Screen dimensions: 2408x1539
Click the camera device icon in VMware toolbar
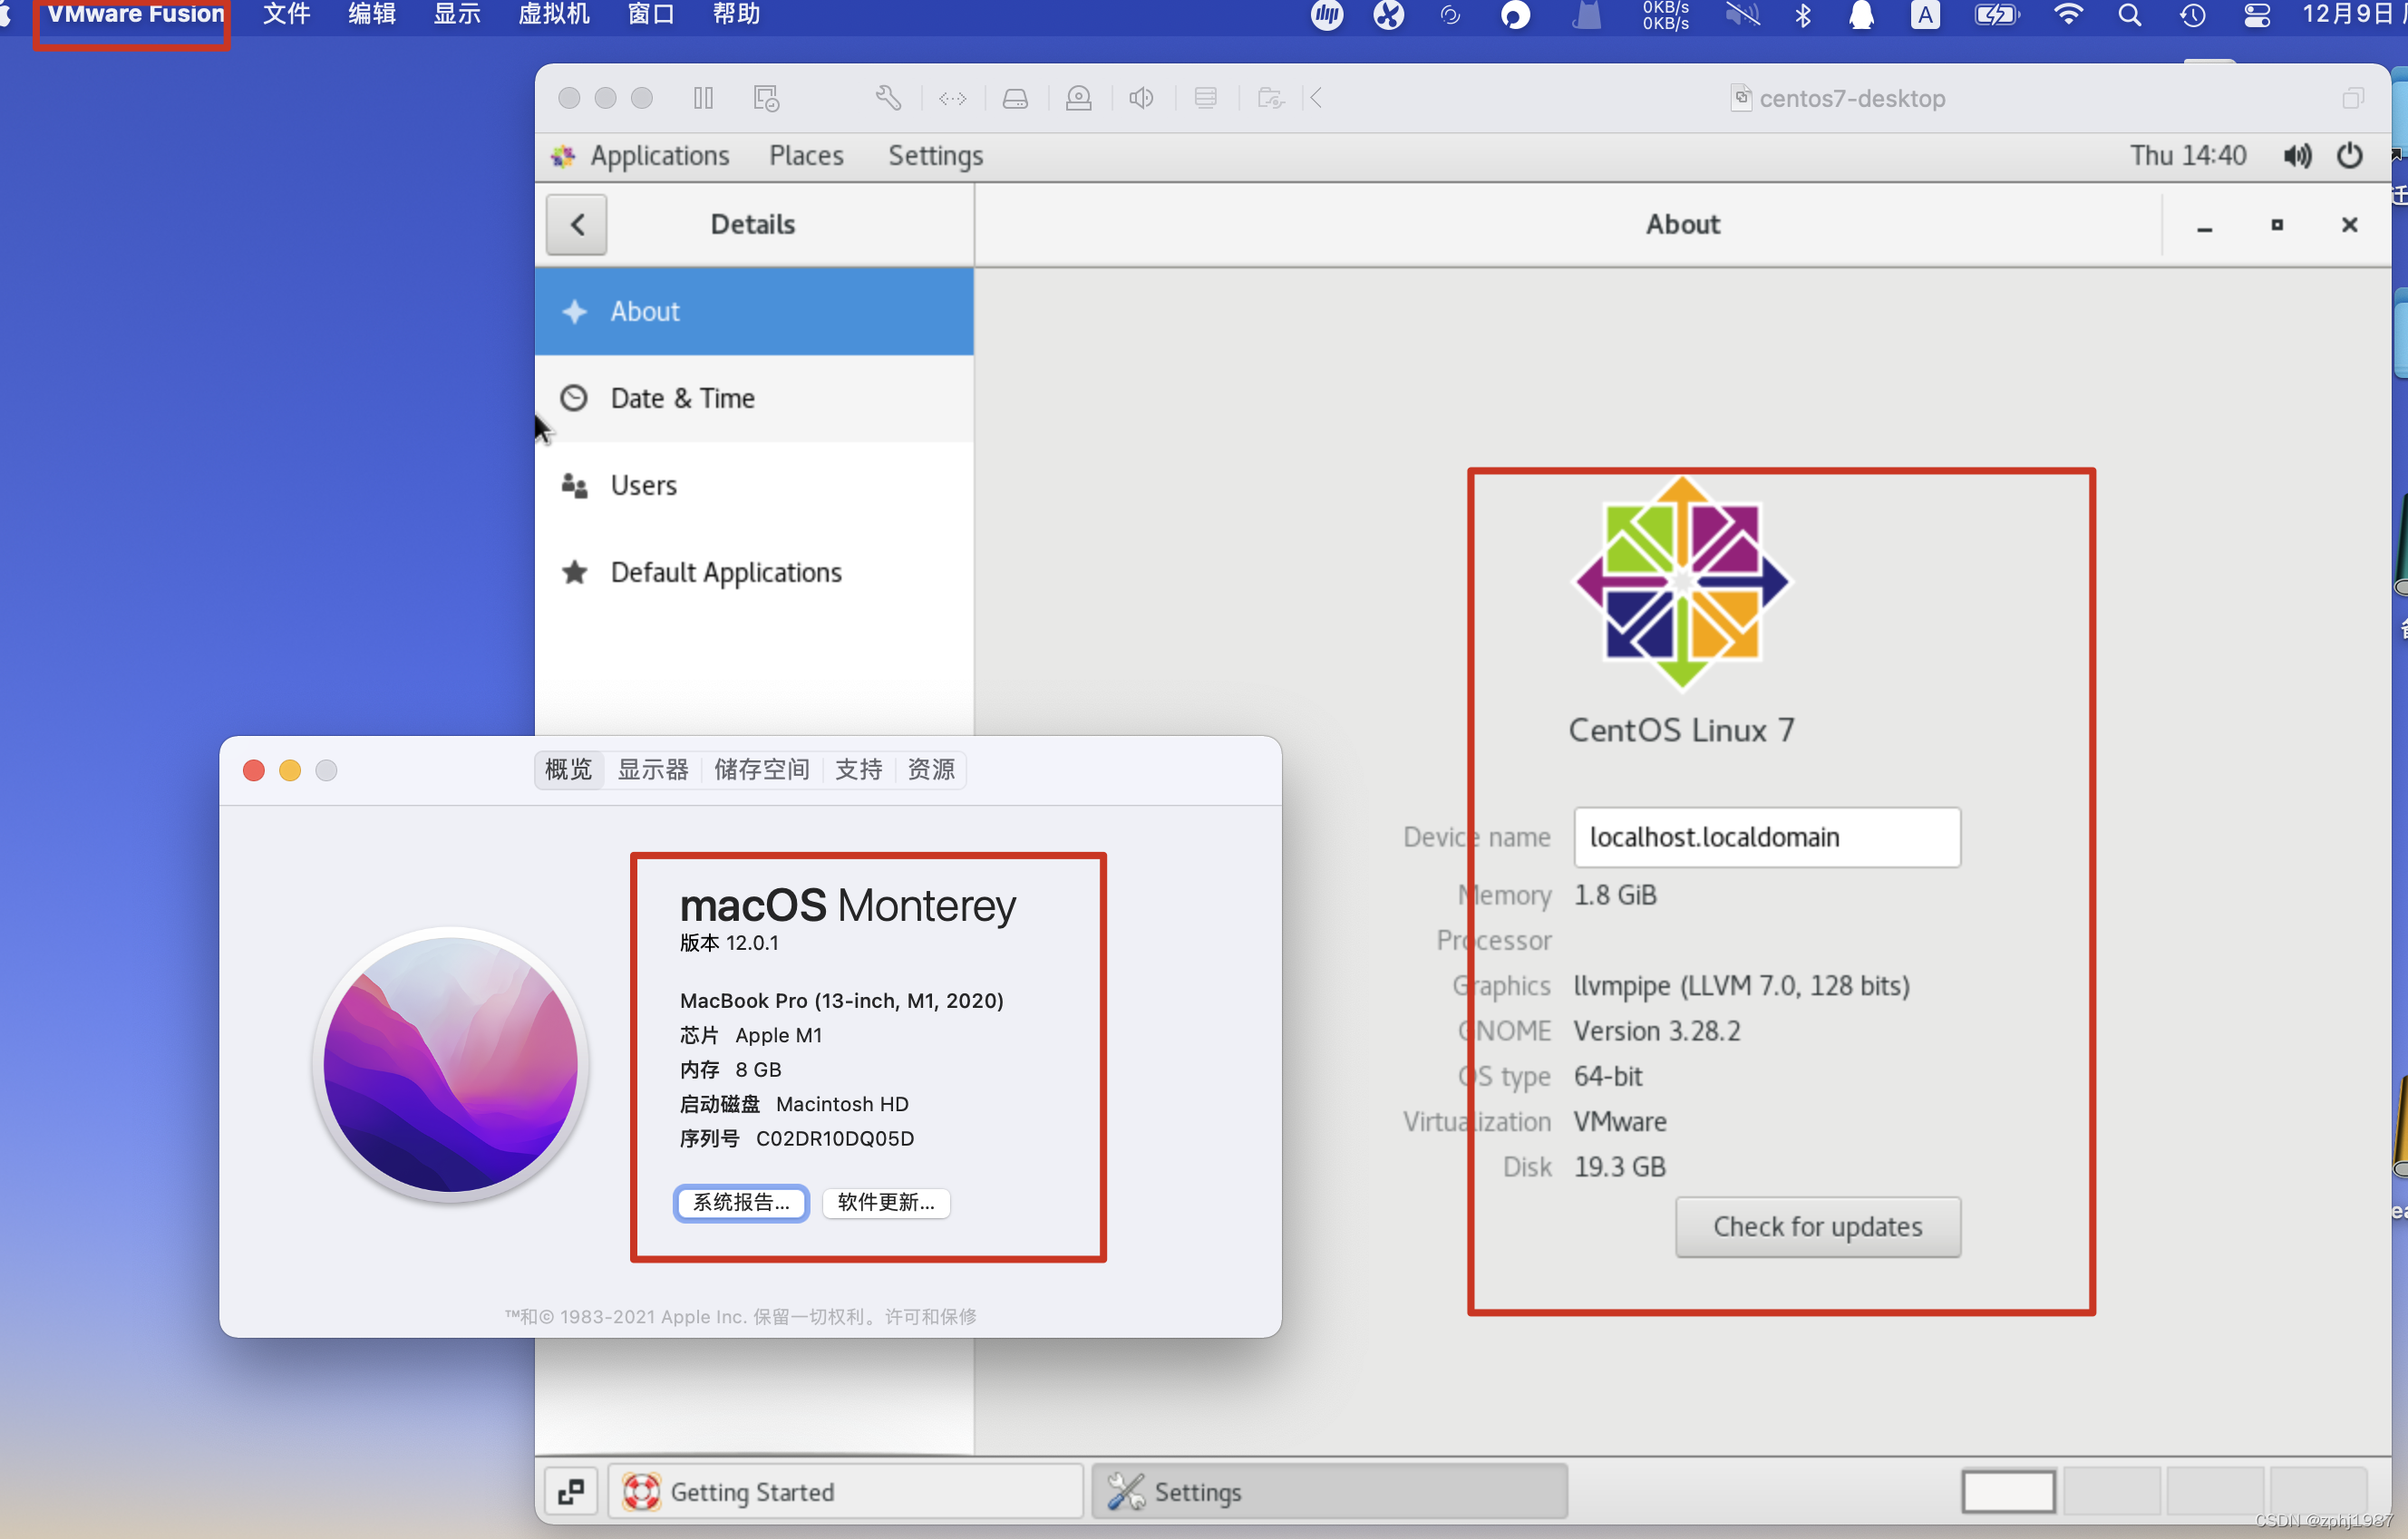1078,98
